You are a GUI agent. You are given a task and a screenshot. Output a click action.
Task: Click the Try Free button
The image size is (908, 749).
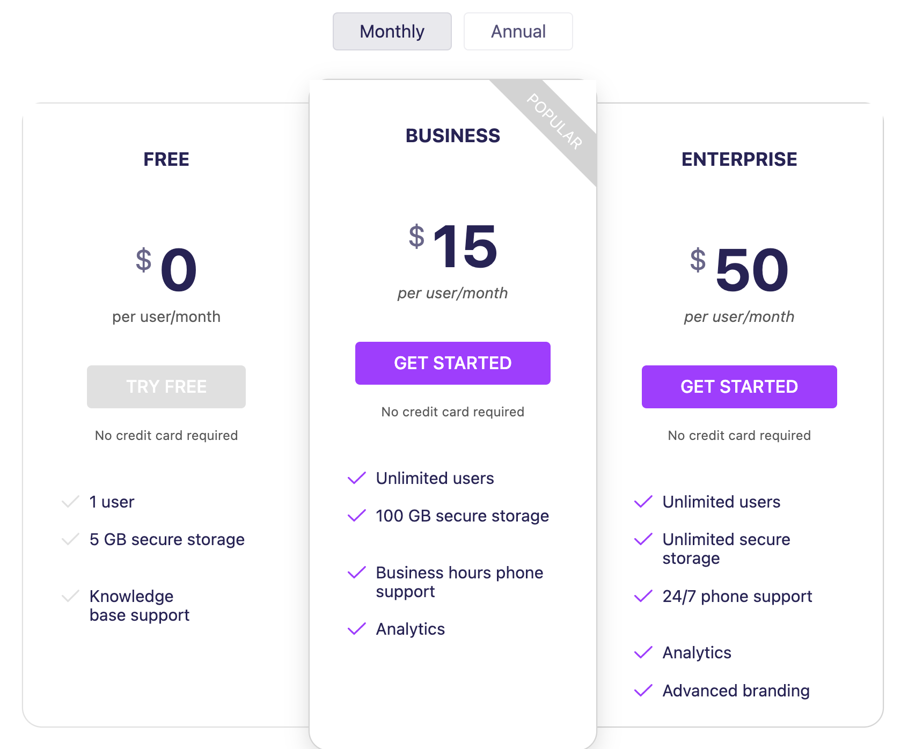point(166,387)
